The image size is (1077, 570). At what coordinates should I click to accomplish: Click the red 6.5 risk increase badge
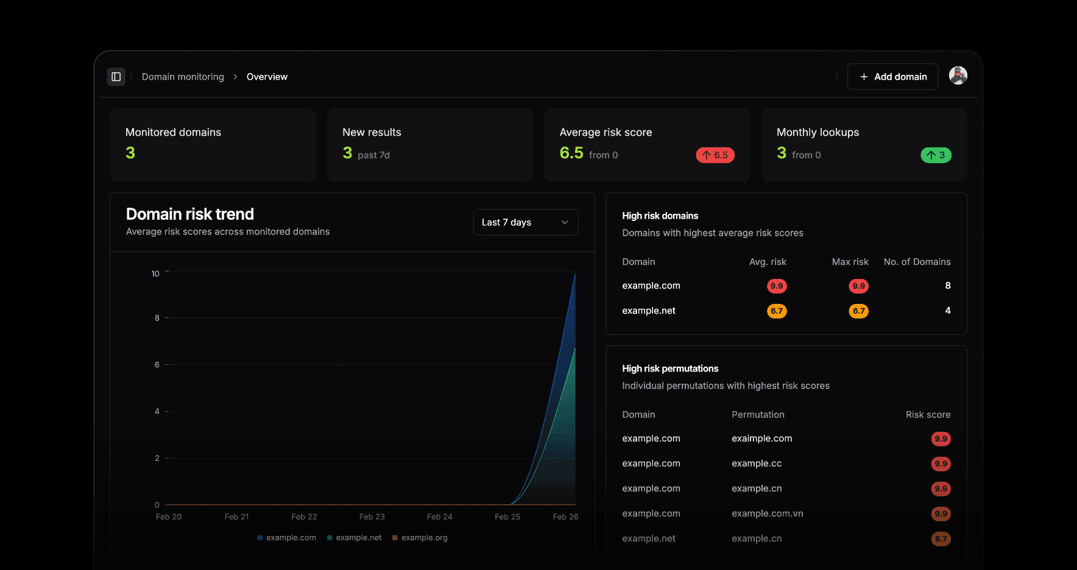[x=715, y=155]
